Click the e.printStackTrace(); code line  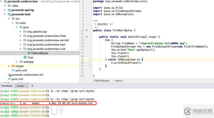click(126, 63)
